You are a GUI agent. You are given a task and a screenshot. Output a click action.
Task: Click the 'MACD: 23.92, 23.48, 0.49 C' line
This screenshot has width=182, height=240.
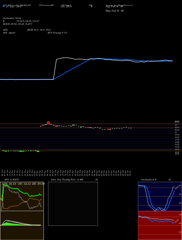tap(17, 24)
